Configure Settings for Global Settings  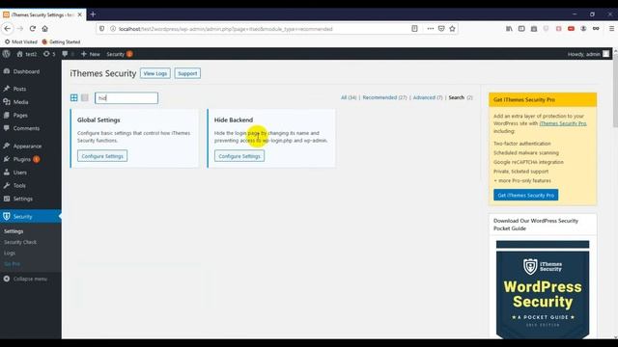[x=102, y=156]
